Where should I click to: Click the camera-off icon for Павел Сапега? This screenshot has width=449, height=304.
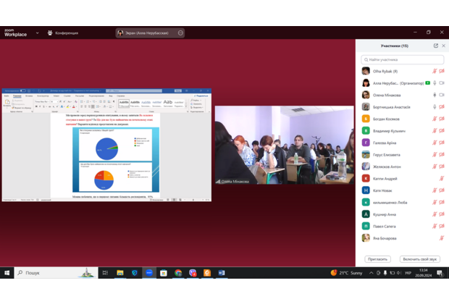442,226
